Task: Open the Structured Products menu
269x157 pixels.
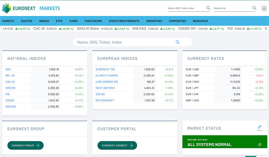Action: 124,21
